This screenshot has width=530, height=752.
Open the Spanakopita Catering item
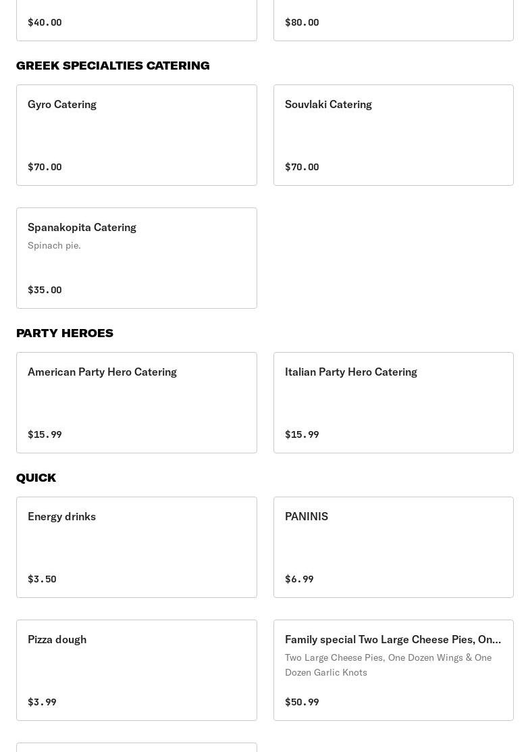[x=136, y=257]
